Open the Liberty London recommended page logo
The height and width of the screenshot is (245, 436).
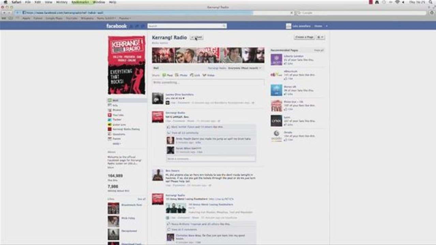click(276, 60)
